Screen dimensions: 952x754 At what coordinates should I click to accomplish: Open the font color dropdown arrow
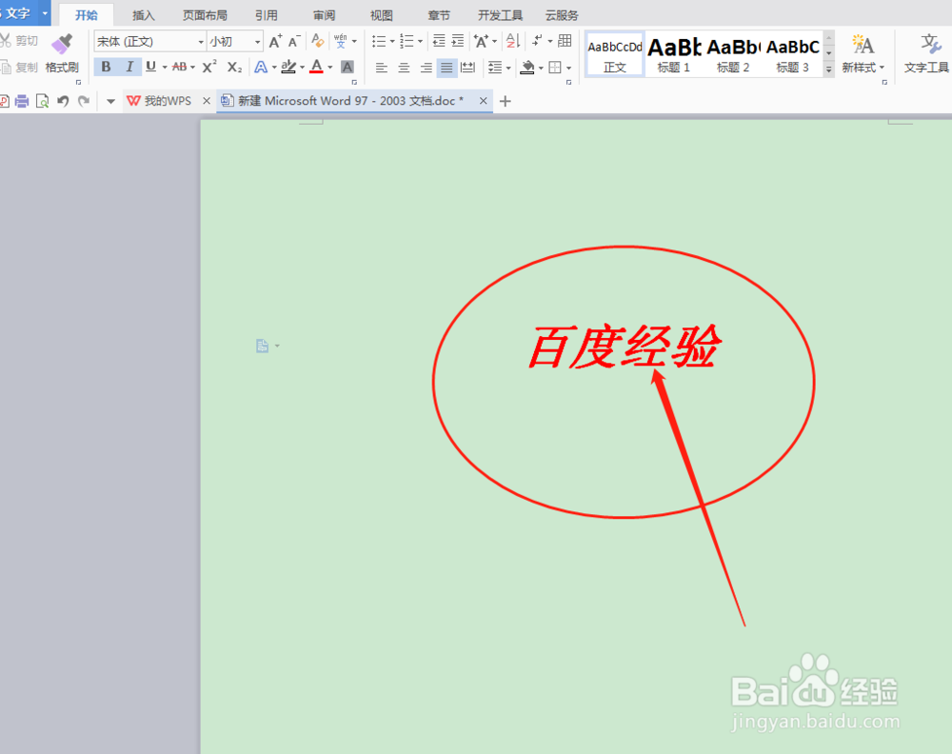(330, 68)
